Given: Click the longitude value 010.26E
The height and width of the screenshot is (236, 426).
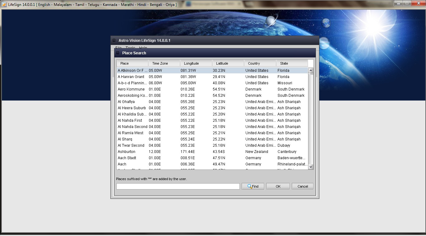Looking at the screenshot, I should click(188, 89).
